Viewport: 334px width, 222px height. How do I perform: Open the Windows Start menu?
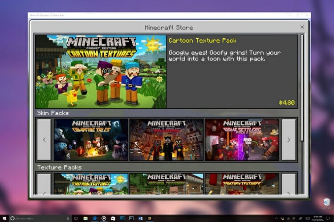(x=4, y=218)
